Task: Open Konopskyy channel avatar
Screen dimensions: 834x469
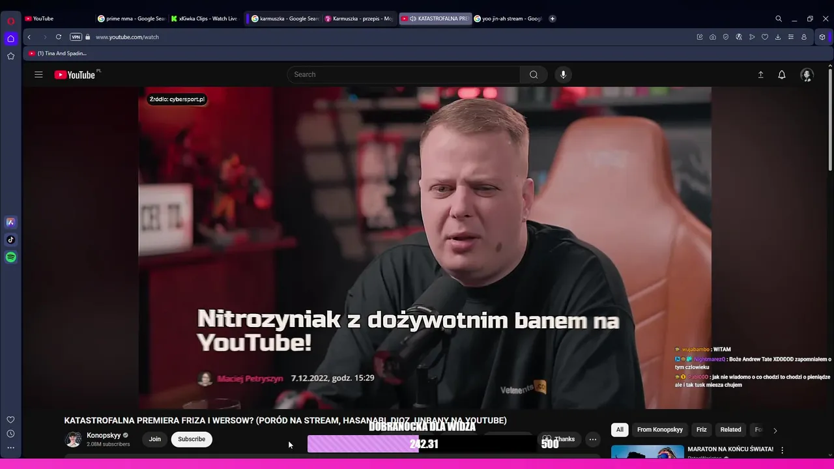Action: coord(73,439)
